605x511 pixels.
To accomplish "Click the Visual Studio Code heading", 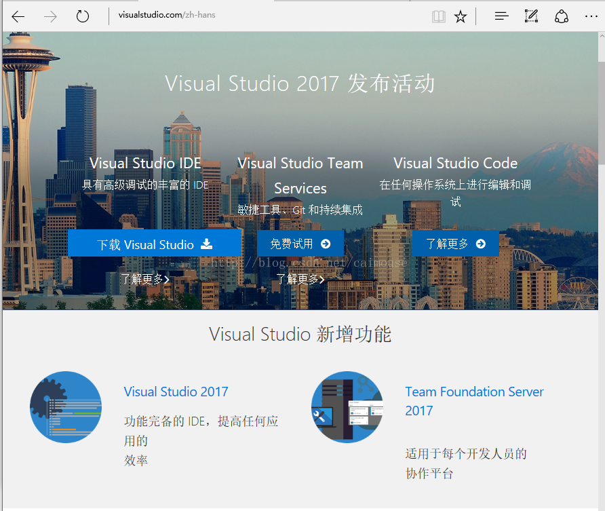I will click(x=456, y=164).
